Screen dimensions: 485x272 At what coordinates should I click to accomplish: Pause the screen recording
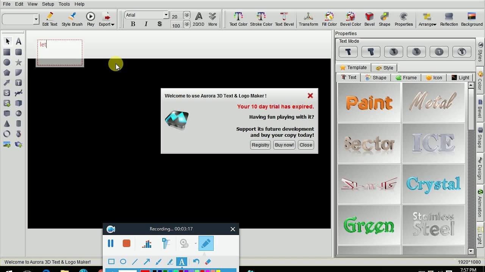(x=111, y=244)
